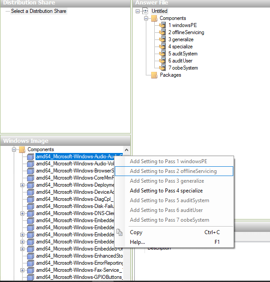Screen dimensions: 270x282
Task: Collapse Components node in Answer File
Action: click(146, 18)
